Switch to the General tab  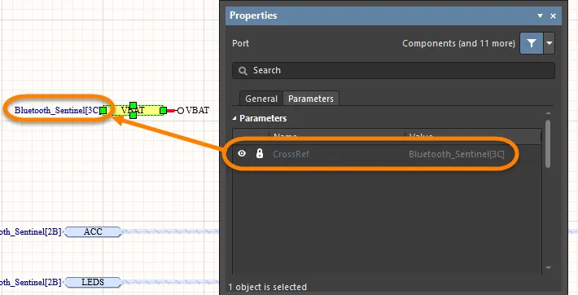pos(261,99)
